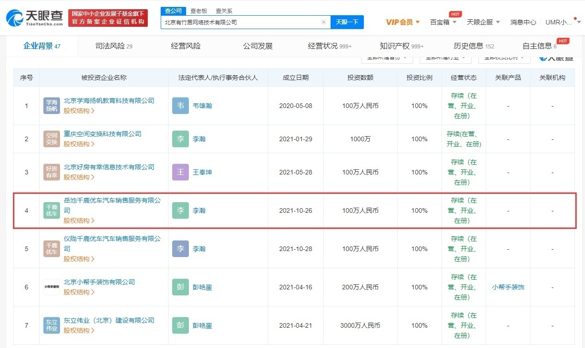Click the 东立伟业 company logo
The width and height of the screenshot is (585, 348).
coord(52,325)
